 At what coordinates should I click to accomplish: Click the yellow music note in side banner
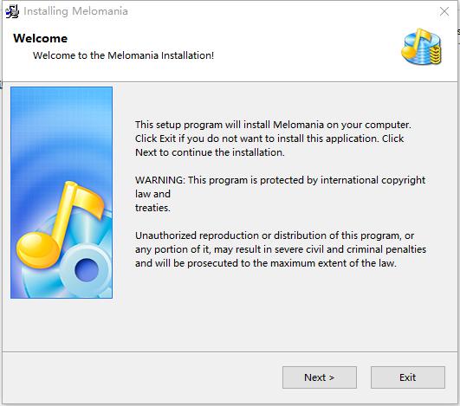tap(59, 224)
